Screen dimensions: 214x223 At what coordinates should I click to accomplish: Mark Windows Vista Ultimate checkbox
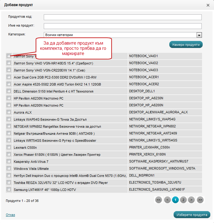pos(9,168)
